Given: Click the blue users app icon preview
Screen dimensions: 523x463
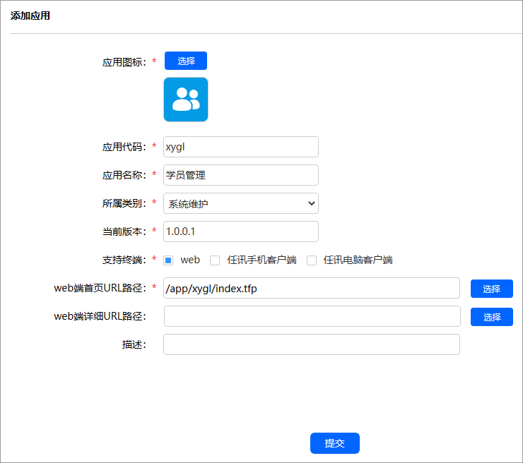Looking at the screenshot, I should [186, 100].
